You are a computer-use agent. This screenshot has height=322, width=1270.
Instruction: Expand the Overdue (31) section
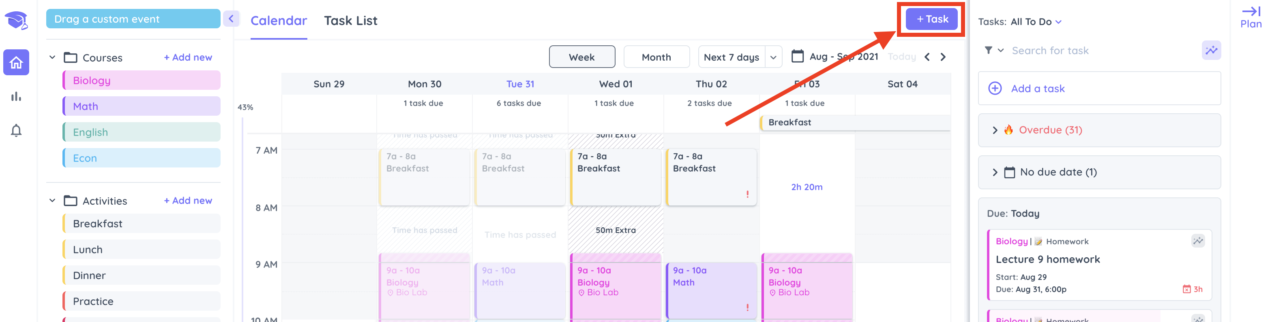point(994,130)
